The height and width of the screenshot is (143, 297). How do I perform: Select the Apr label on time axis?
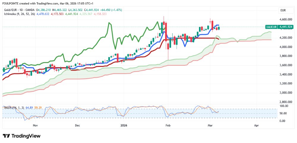(x=256, y=126)
